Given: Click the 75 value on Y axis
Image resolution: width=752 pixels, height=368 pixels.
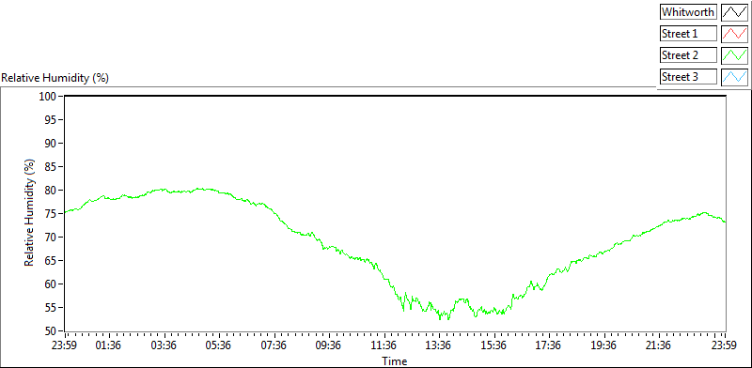Looking at the screenshot, I should [x=51, y=214].
